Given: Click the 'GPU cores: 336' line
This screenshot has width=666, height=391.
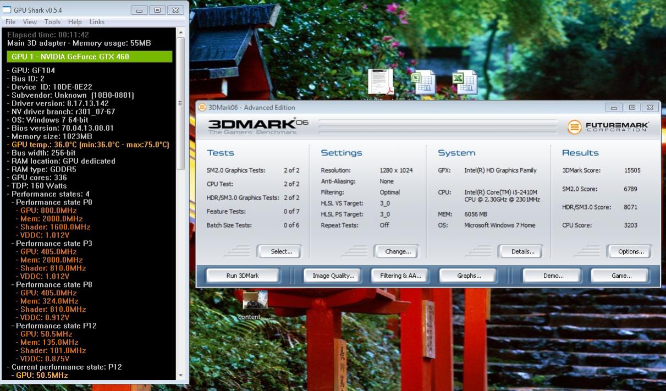Looking at the screenshot, I should tap(37, 178).
